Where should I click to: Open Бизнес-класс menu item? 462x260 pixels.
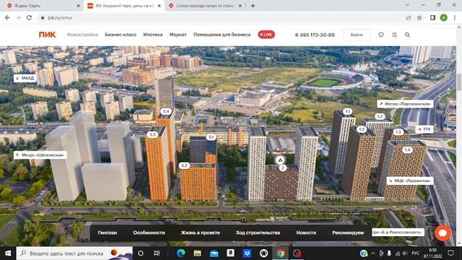tap(121, 35)
